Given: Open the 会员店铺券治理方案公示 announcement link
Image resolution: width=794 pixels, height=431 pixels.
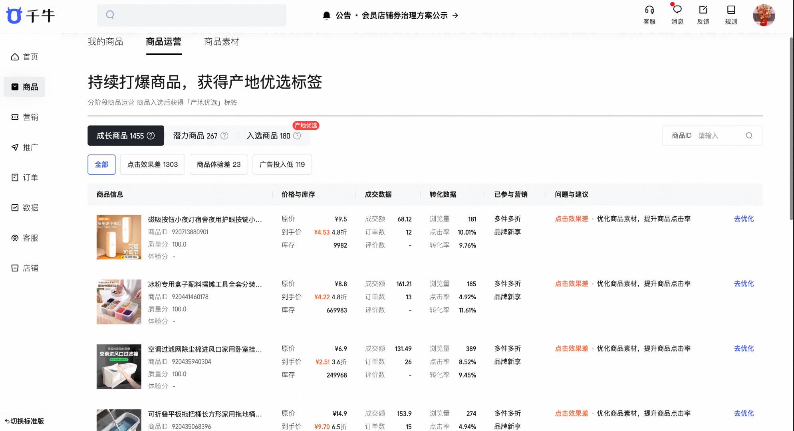Looking at the screenshot, I should (x=410, y=16).
